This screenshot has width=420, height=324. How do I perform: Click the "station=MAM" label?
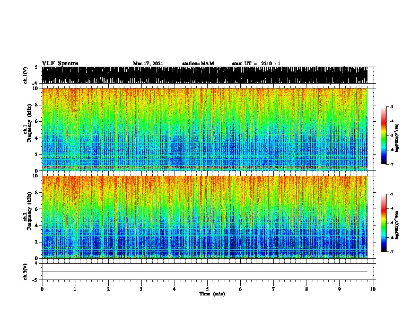point(198,64)
